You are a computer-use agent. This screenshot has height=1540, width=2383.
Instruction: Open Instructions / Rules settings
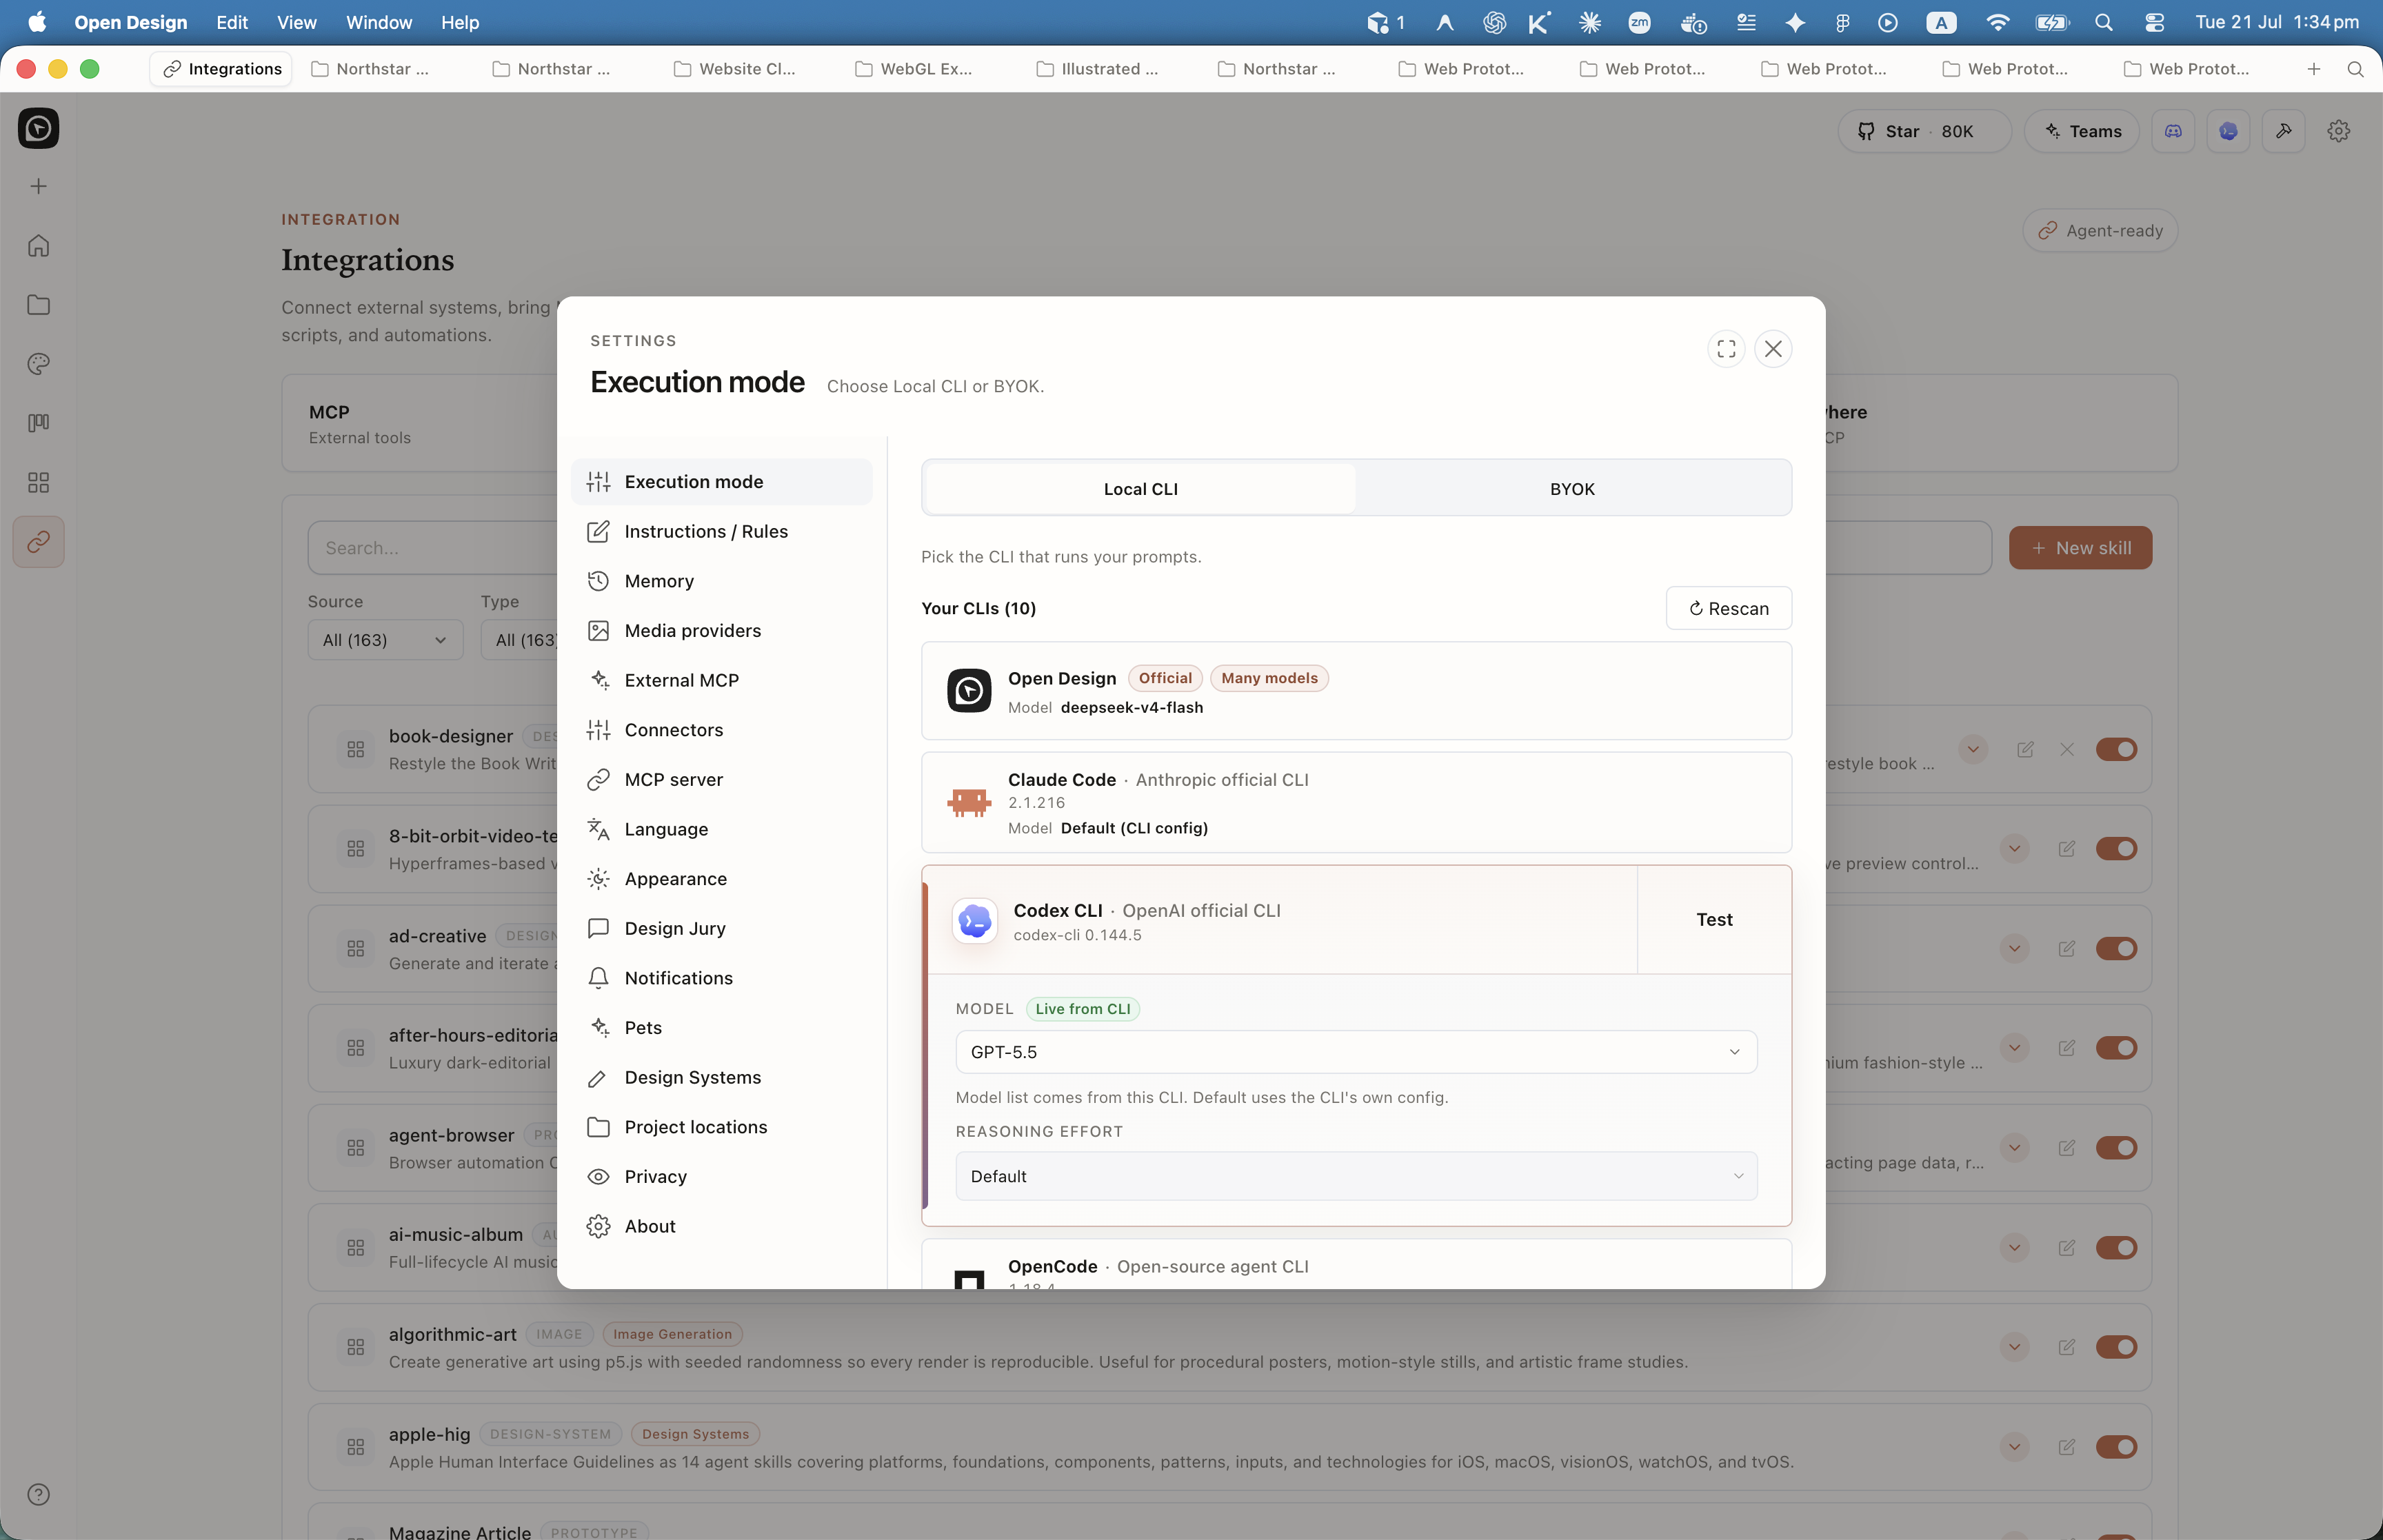click(x=721, y=531)
